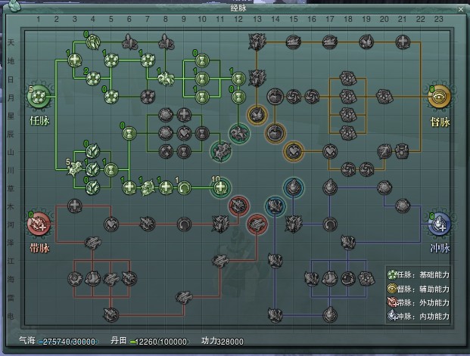Screen dimensions: 470x356
Task: Click the yellow-ringed heart skill node
Action: pyautogui.click(x=293, y=151)
